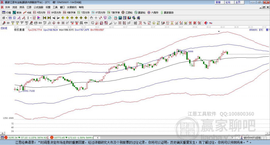Open the 浏览 menu
This screenshot has height=145, width=270.
(15, 7)
